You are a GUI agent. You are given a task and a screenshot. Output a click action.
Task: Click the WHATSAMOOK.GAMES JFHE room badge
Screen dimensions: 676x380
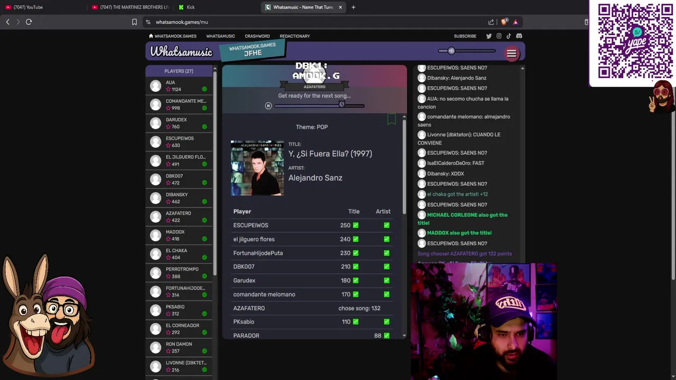click(x=252, y=50)
